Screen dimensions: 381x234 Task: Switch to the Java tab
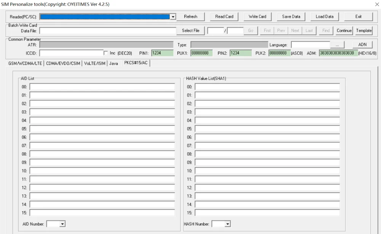114,63
